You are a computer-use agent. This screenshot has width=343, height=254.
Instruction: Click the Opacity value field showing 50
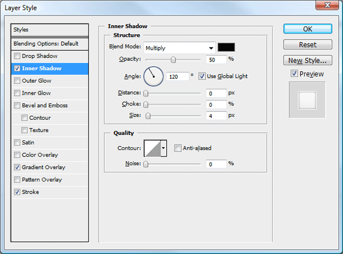tap(216, 59)
